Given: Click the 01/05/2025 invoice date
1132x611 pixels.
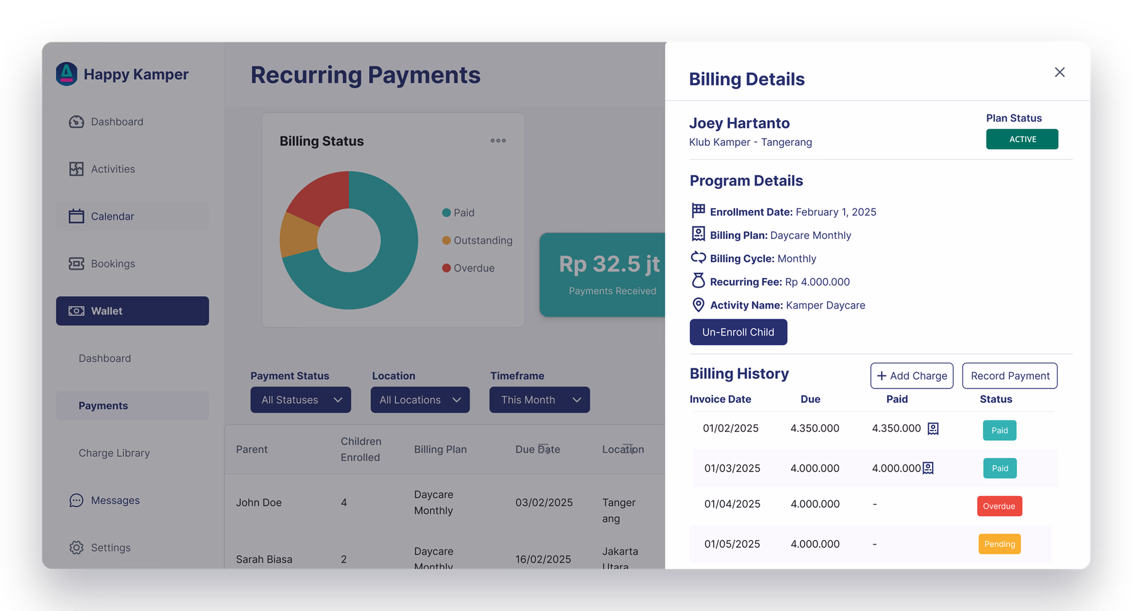Looking at the screenshot, I should click(x=732, y=544).
